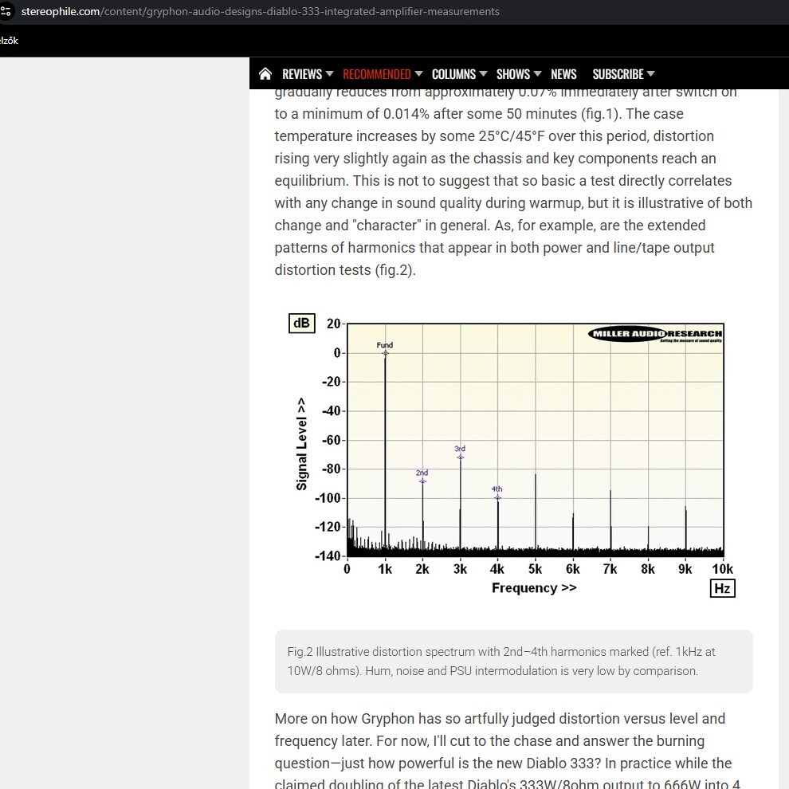Screen dimensions: 789x789
Task: Click the Hz unit box on chart
Action: click(x=722, y=588)
